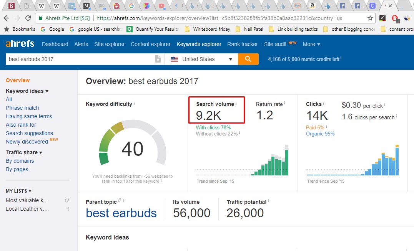
Task: Click the Organic 95% text
Action: point(320,134)
